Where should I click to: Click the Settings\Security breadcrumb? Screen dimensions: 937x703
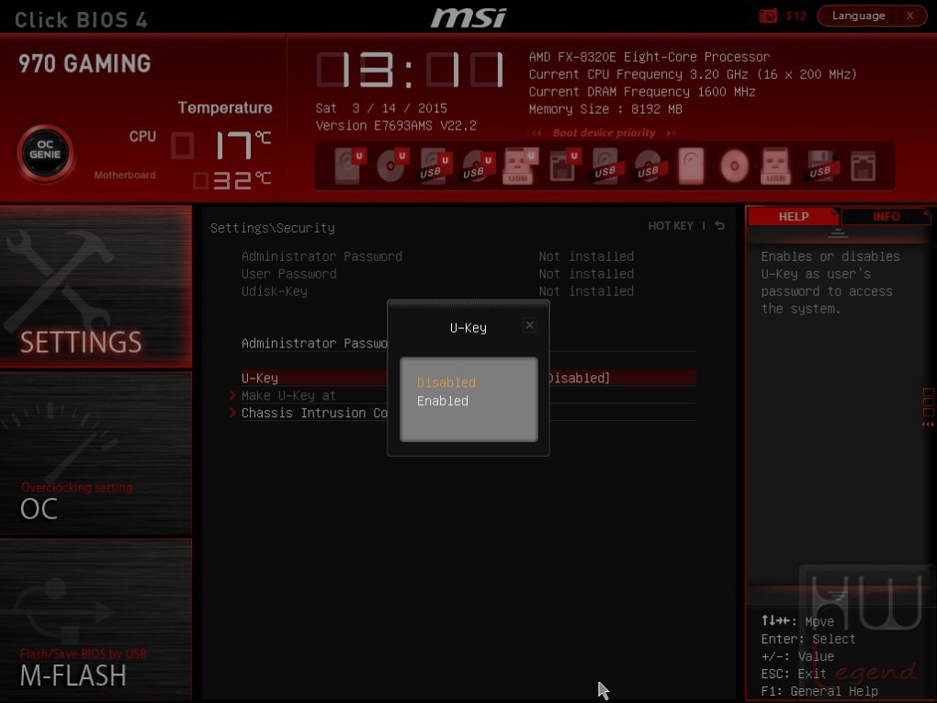pyautogui.click(x=273, y=228)
